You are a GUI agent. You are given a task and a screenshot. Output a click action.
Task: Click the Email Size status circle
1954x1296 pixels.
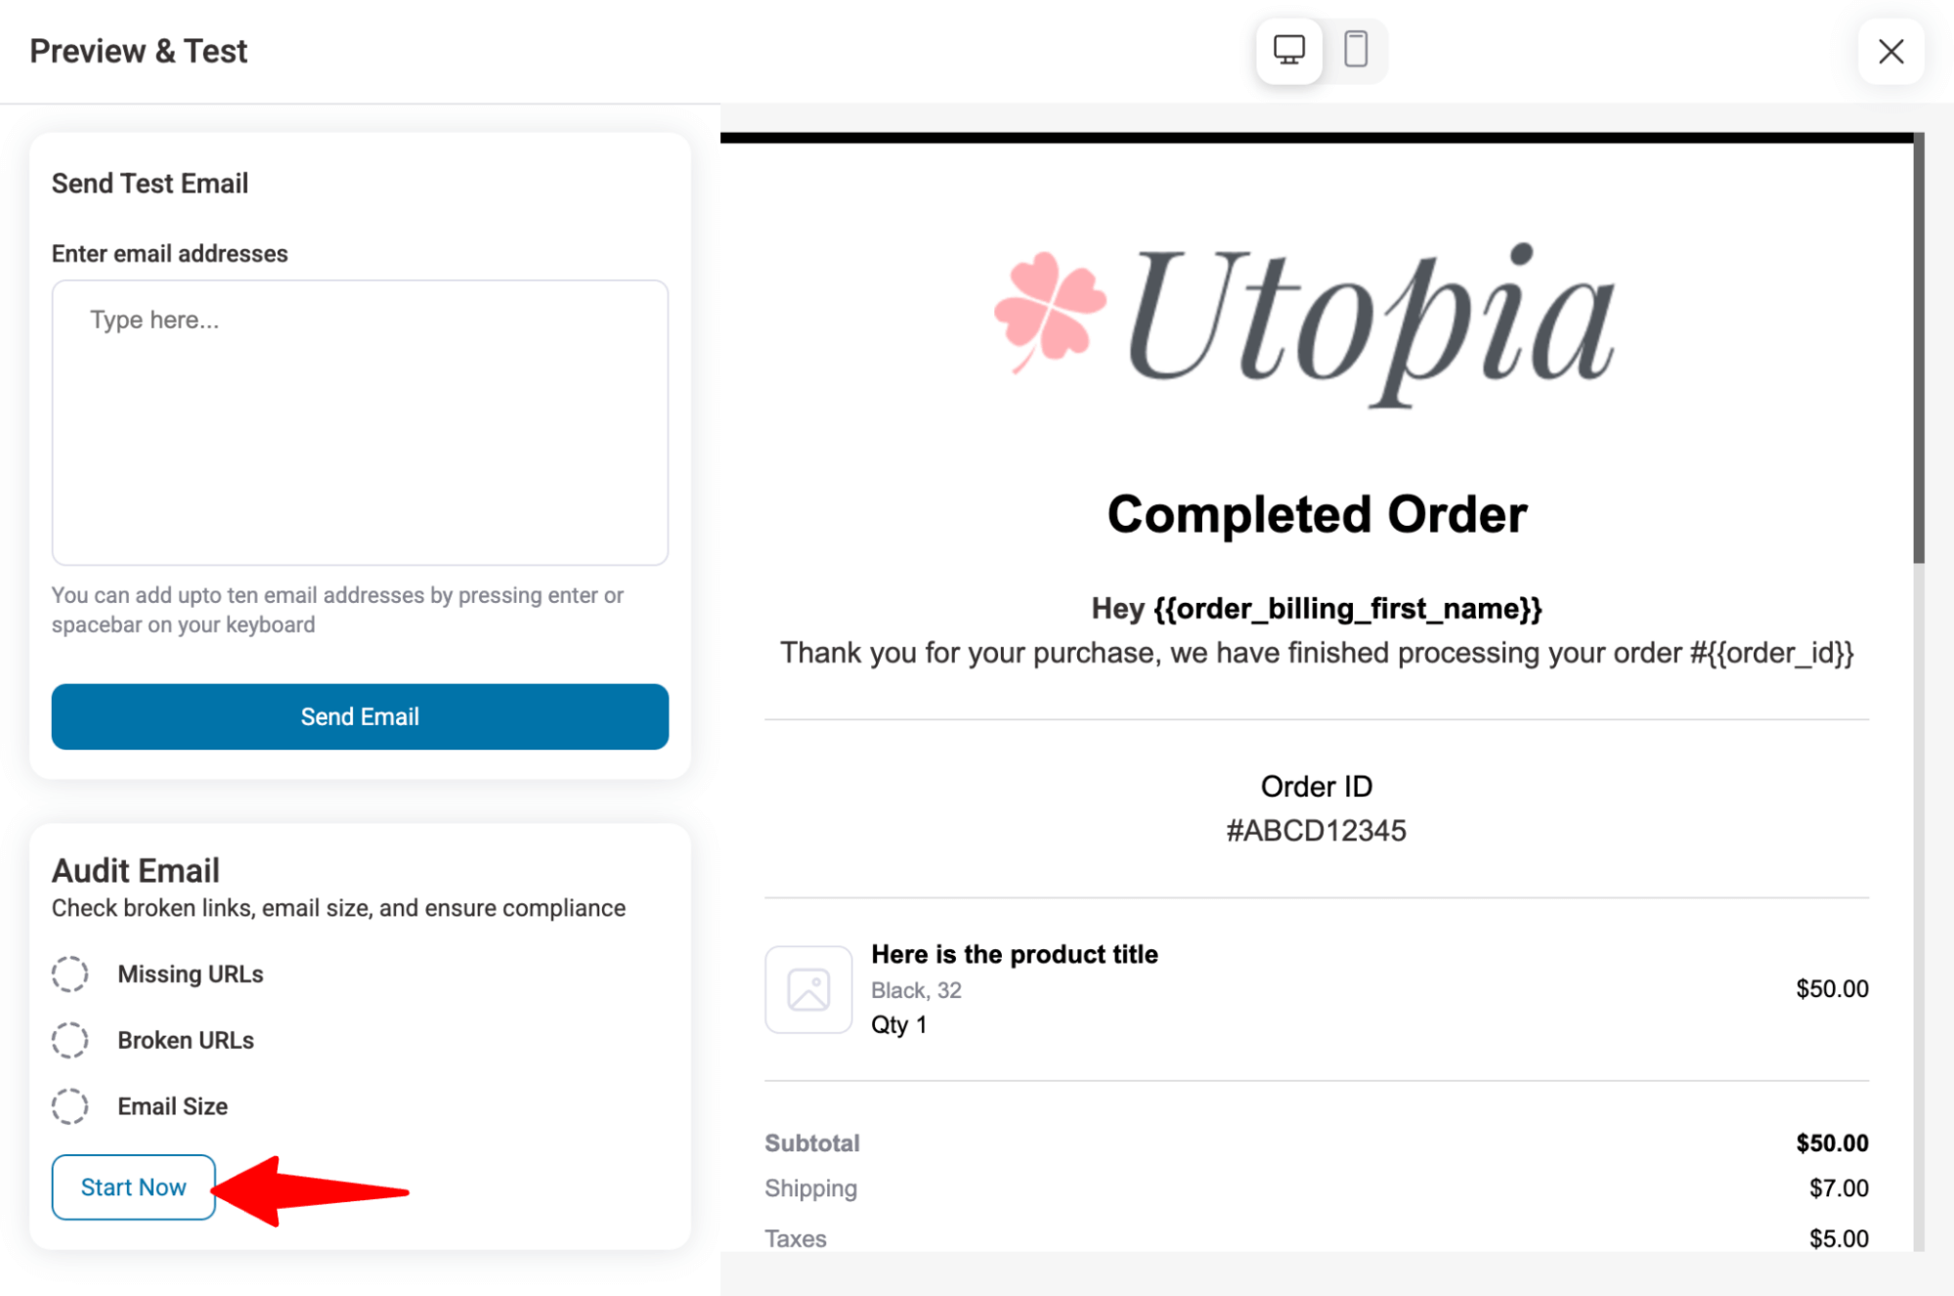pos(69,1106)
